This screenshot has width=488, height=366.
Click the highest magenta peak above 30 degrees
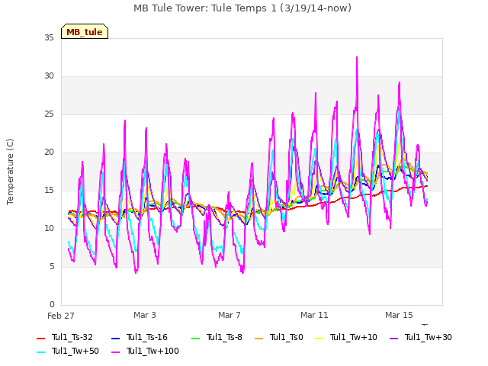357,58
